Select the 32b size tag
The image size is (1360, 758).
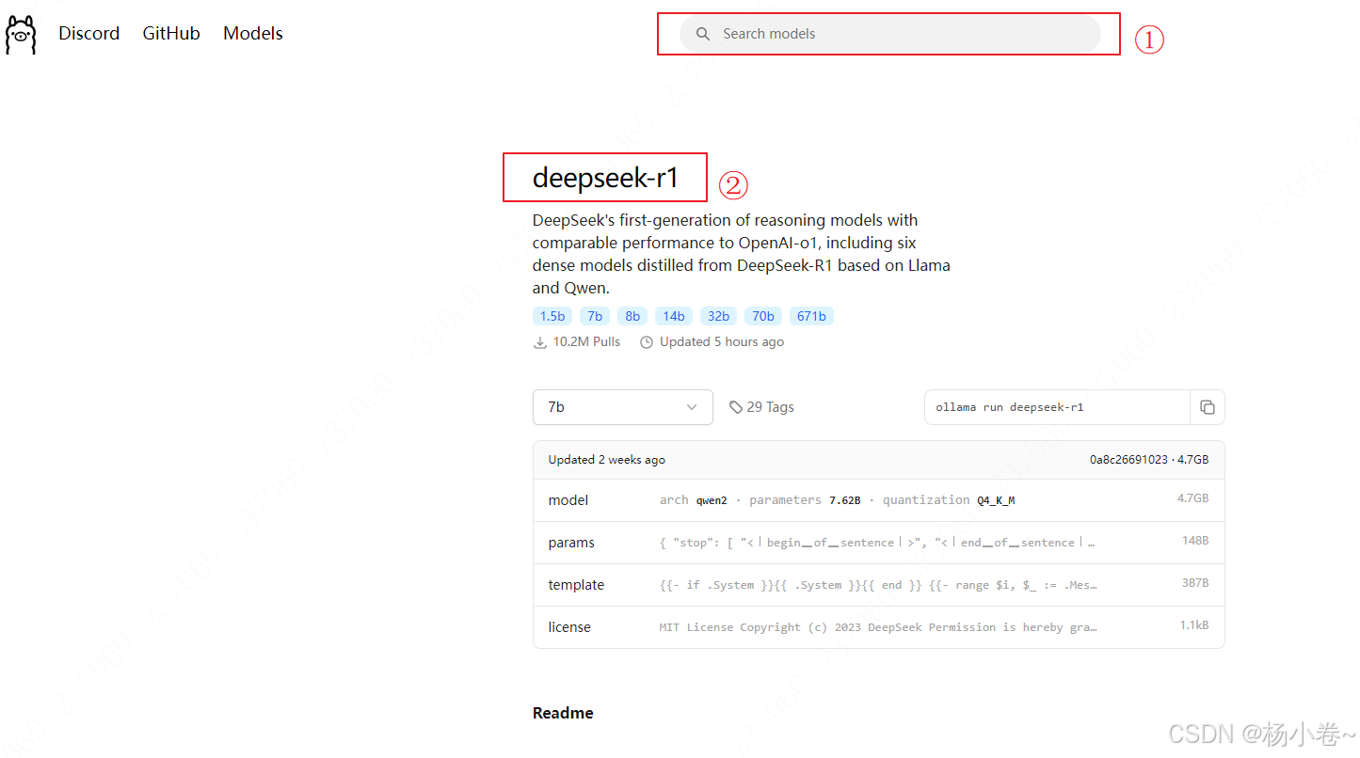[718, 316]
